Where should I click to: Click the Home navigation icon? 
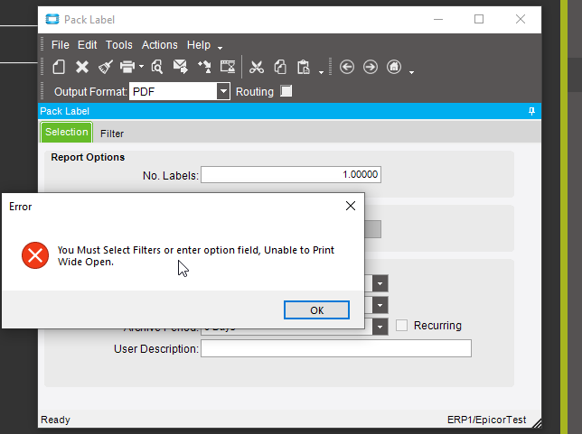click(394, 67)
